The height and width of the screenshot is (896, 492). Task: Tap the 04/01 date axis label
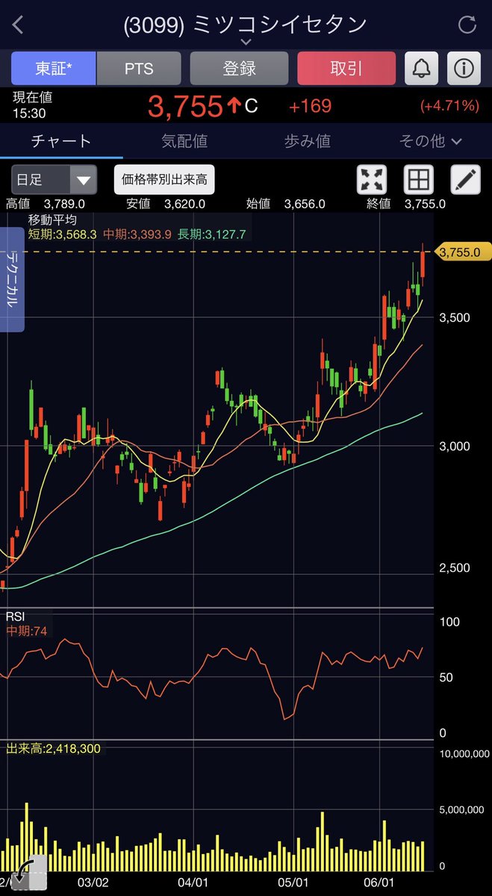pos(192,882)
